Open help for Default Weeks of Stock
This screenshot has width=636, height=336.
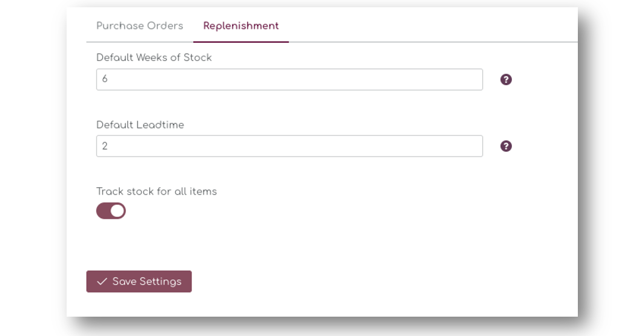point(506,79)
